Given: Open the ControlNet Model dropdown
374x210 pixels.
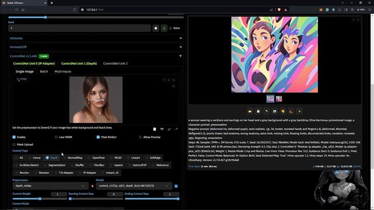Looking at the screenshot, I should click(134, 185).
